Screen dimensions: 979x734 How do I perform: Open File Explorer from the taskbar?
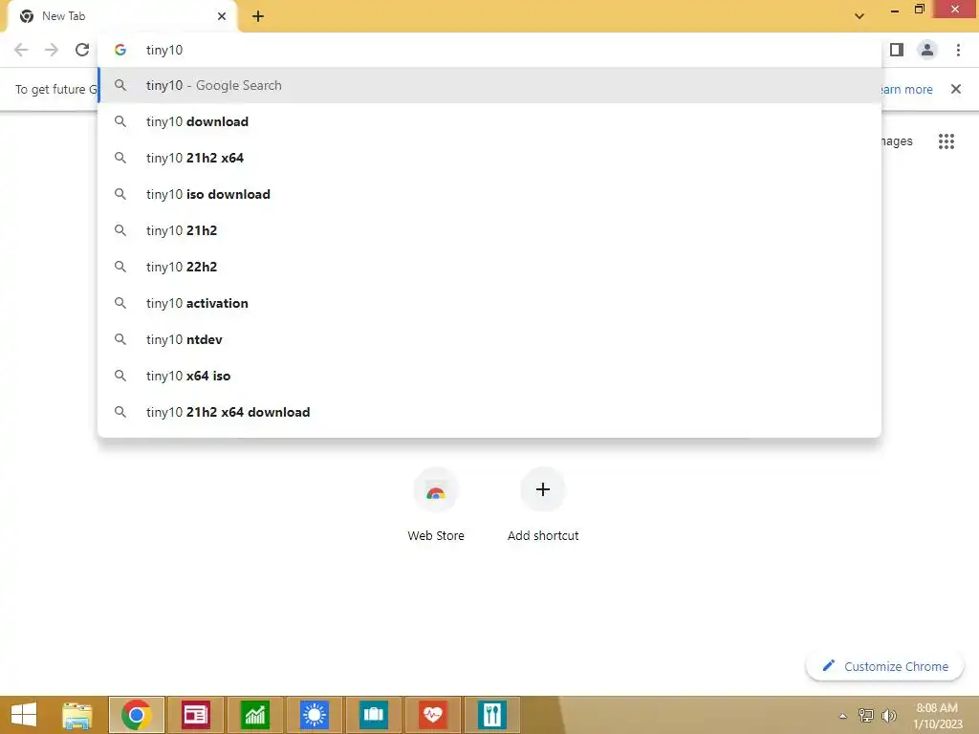[x=77, y=715]
